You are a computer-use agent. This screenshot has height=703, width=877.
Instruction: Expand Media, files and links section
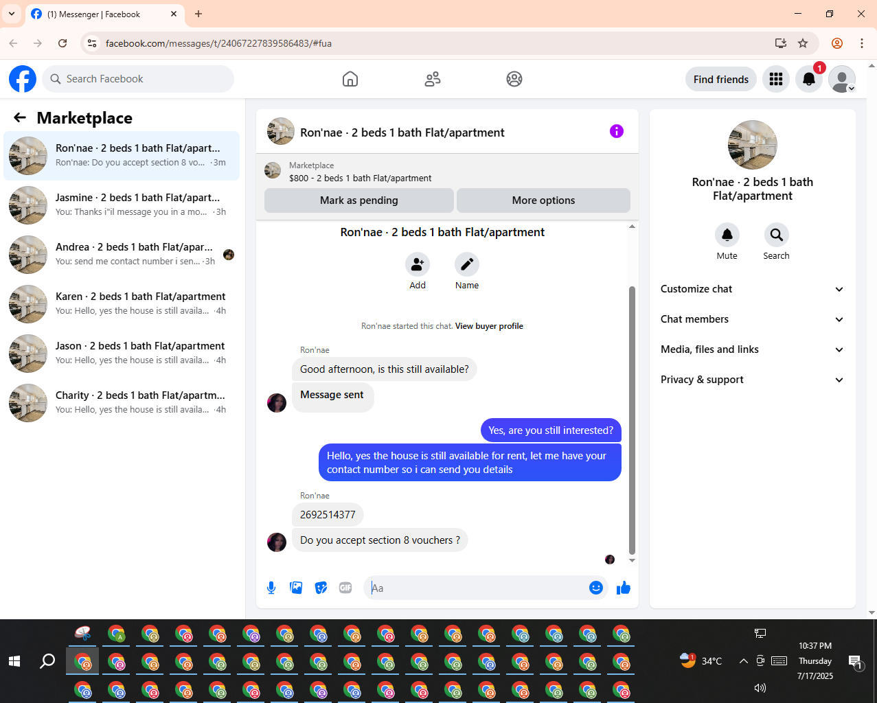click(752, 349)
